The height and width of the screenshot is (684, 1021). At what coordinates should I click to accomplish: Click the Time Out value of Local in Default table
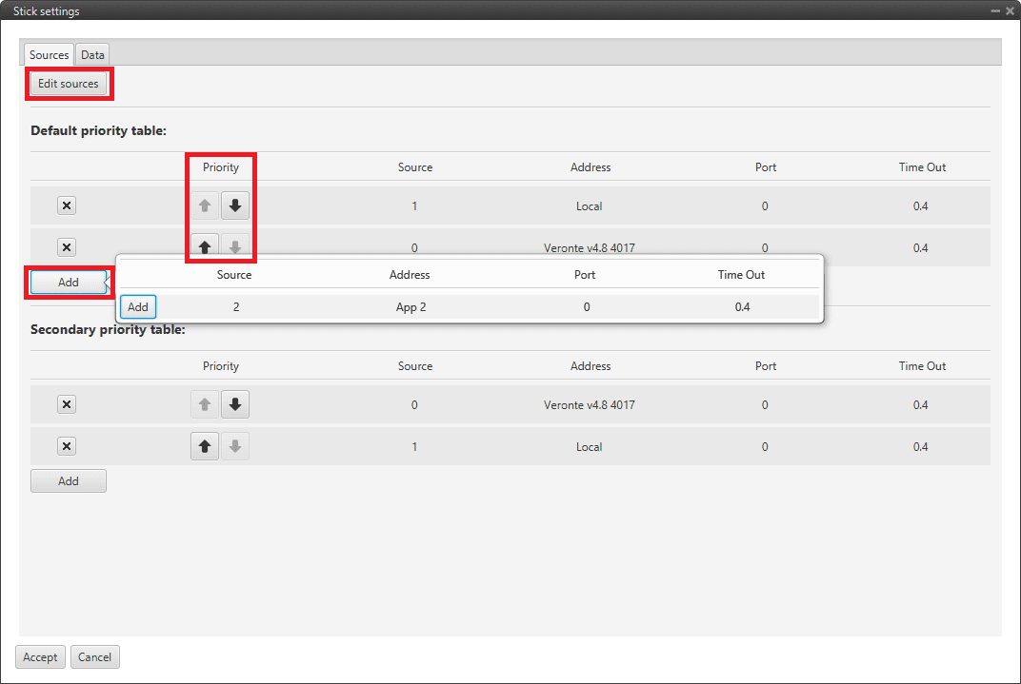[920, 205]
